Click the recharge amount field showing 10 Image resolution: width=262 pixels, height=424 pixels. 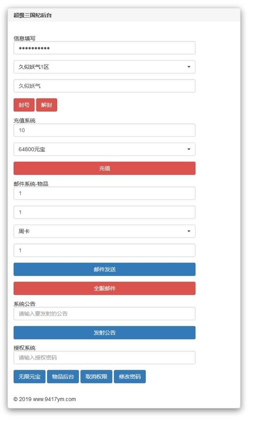pyautogui.click(x=104, y=130)
